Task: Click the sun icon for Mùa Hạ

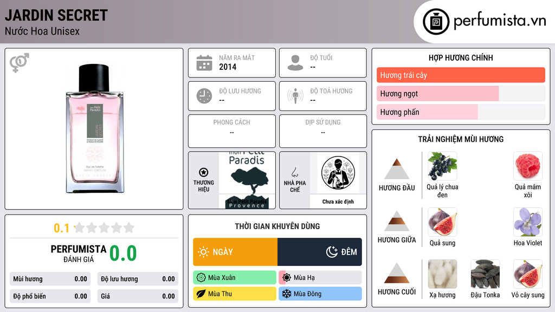Action: coord(287,278)
